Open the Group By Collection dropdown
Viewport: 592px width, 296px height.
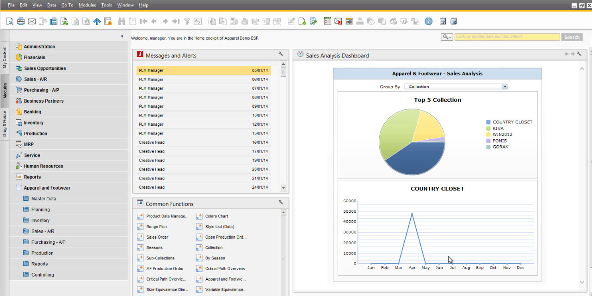tap(505, 86)
